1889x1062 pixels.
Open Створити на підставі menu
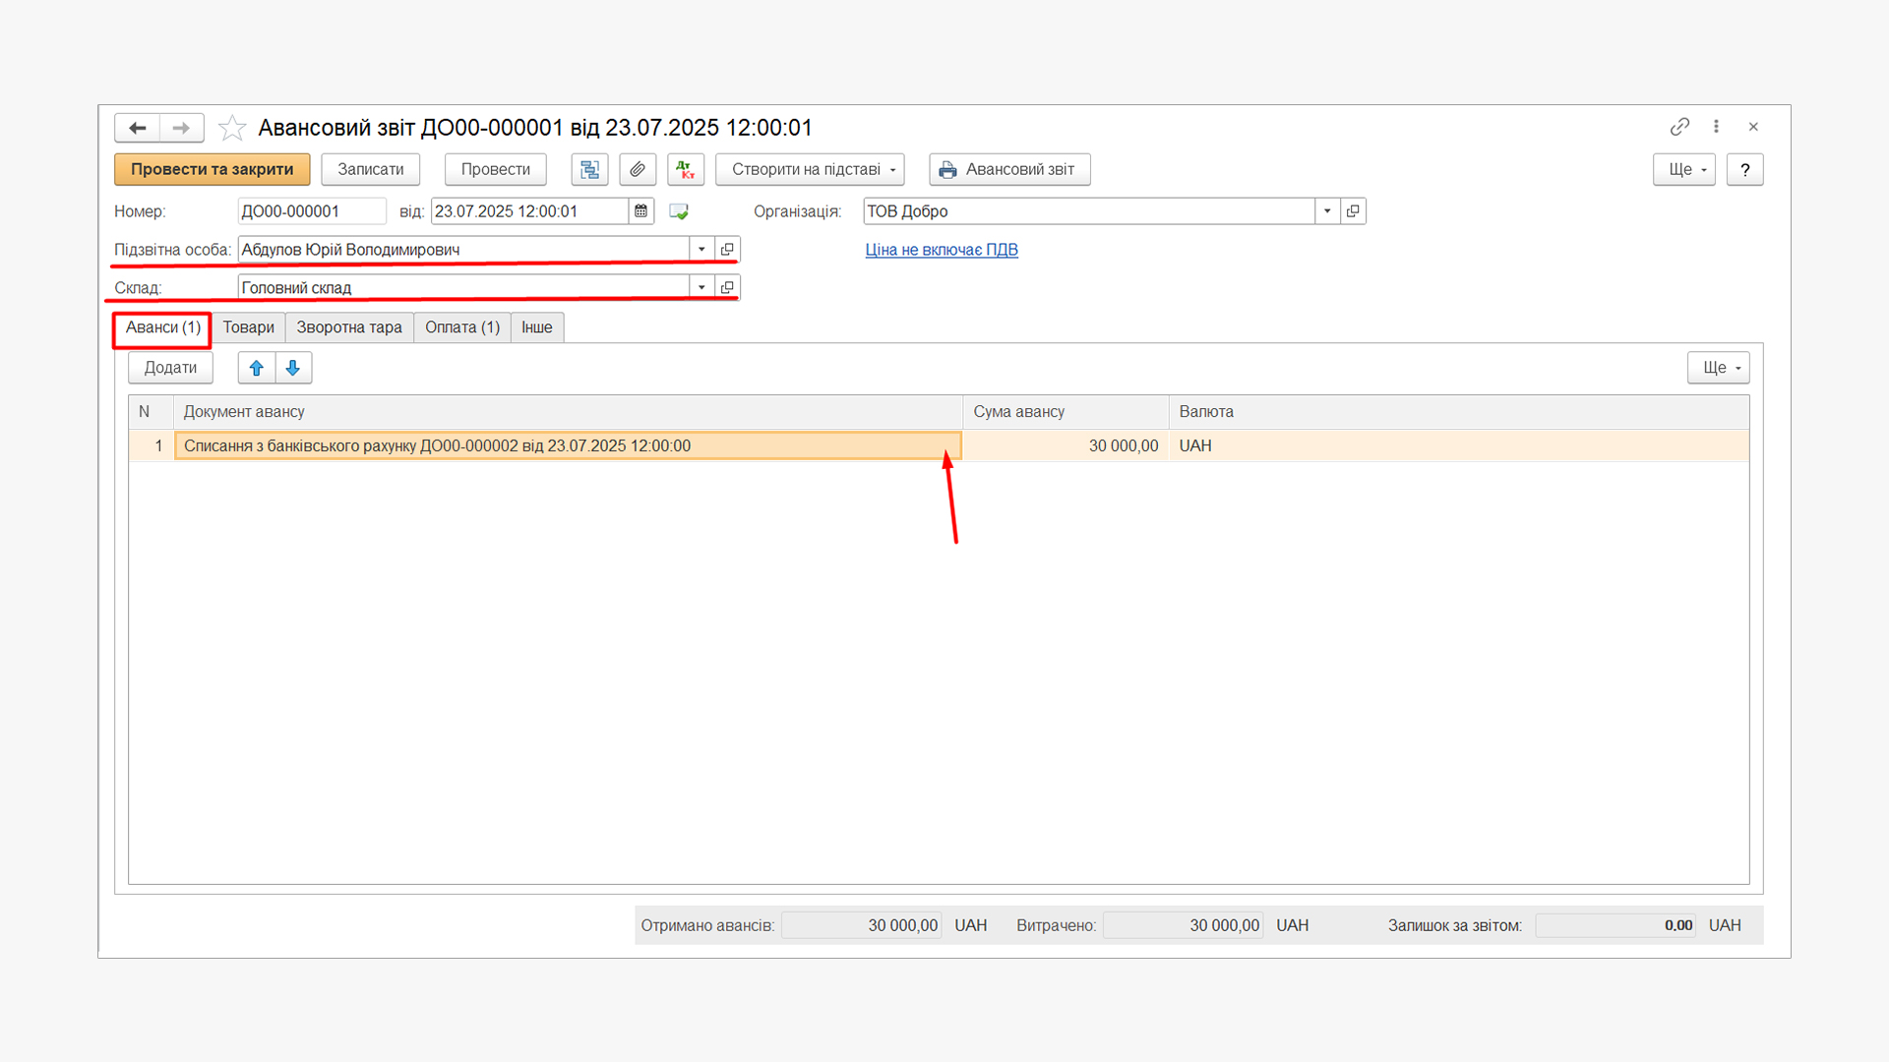coord(810,169)
